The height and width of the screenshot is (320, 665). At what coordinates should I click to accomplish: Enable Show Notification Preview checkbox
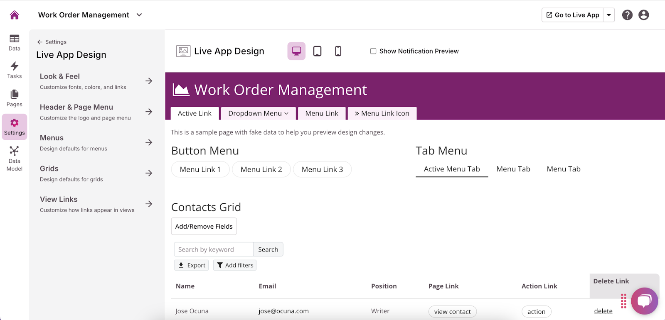pyautogui.click(x=373, y=51)
